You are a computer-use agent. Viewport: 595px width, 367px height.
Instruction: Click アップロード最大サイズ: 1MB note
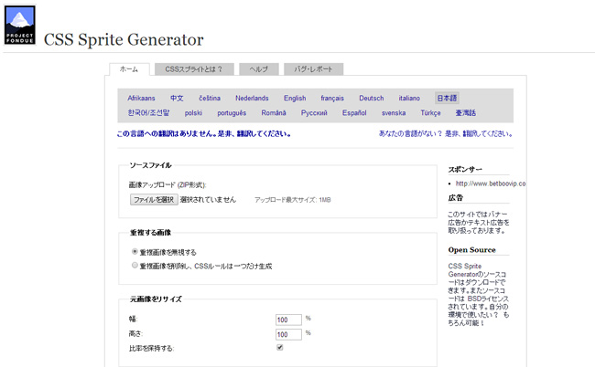tap(293, 200)
